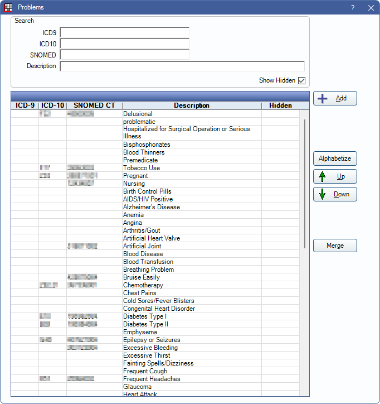Viewport: 380px width, 404px height.
Task: Focus the ICD10 search field
Action: pos(124,44)
